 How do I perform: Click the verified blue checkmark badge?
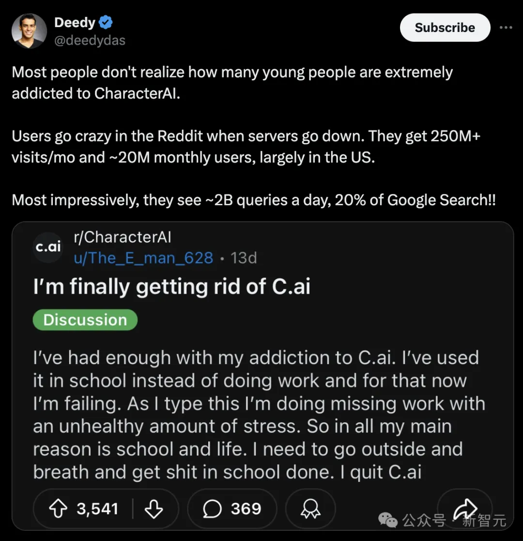[x=106, y=22]
